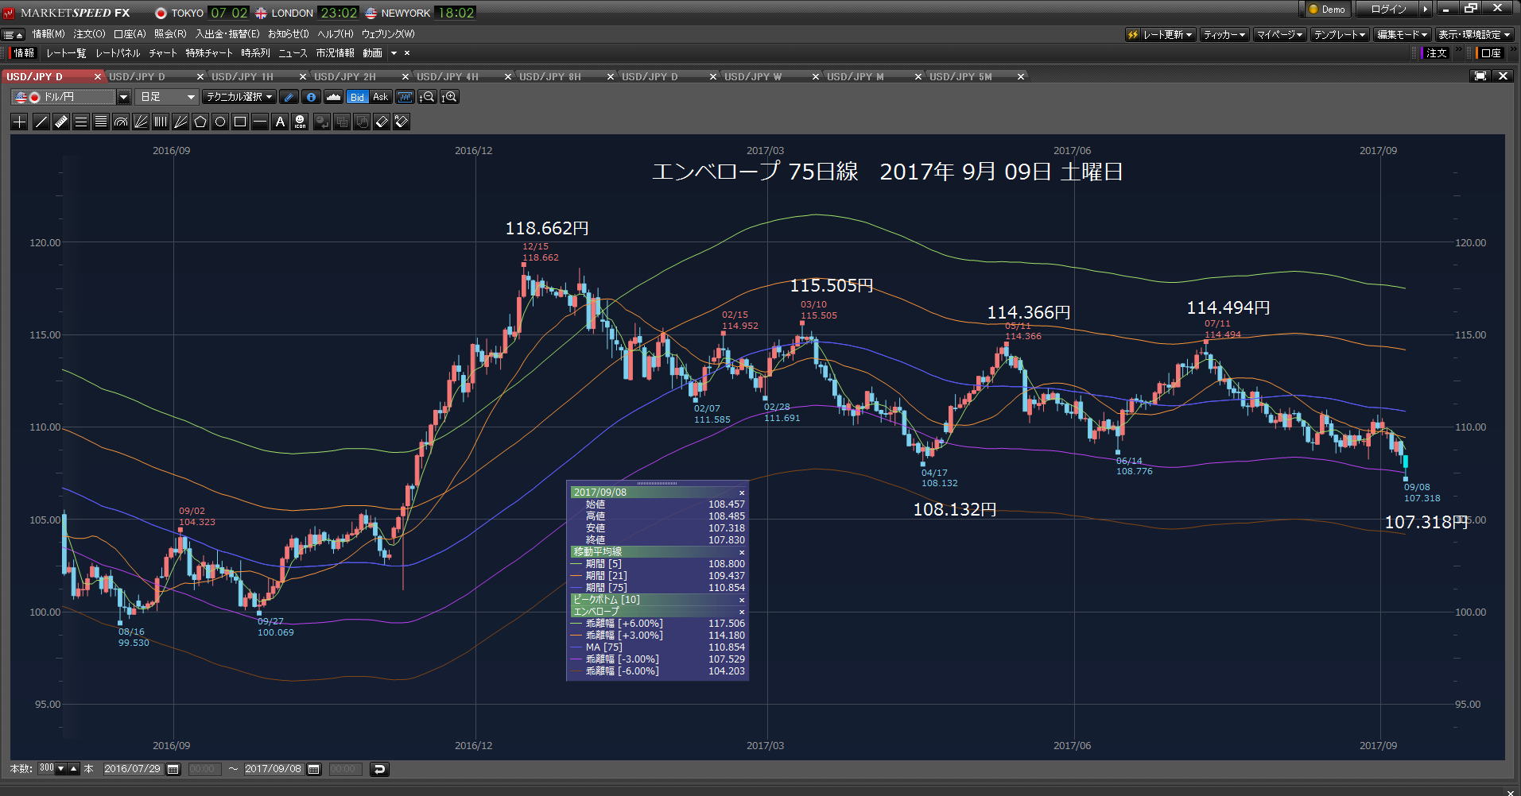Viewport: 1521px width, 796px height.
Task: Close the 2017/09/08 price info section
Action: pos(742,493)
